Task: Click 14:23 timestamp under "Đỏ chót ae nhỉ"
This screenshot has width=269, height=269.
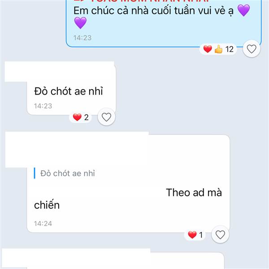Action: pyautogui.click(x=43, y=106)
